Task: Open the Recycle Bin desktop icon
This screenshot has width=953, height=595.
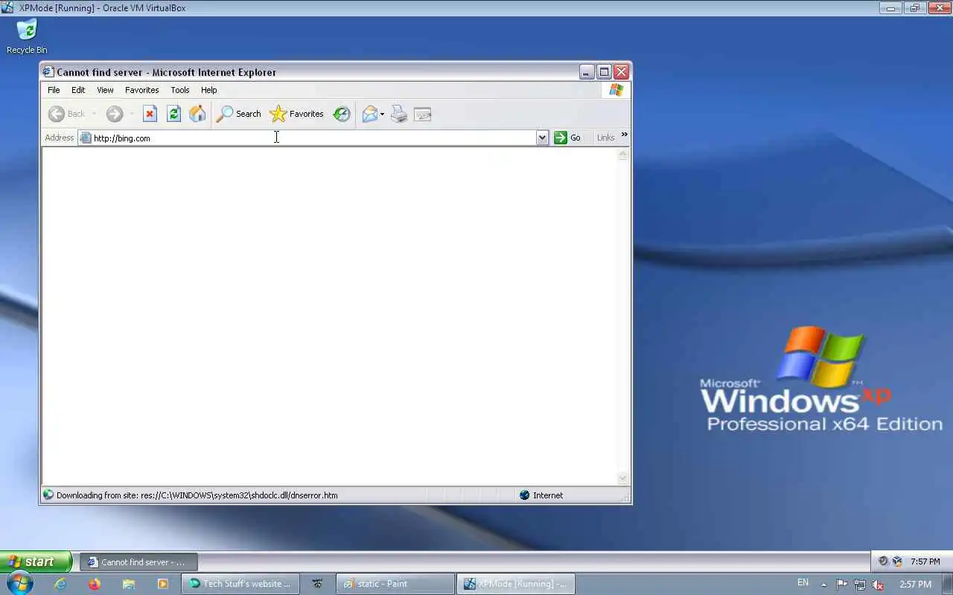Action: pos(27,36)
